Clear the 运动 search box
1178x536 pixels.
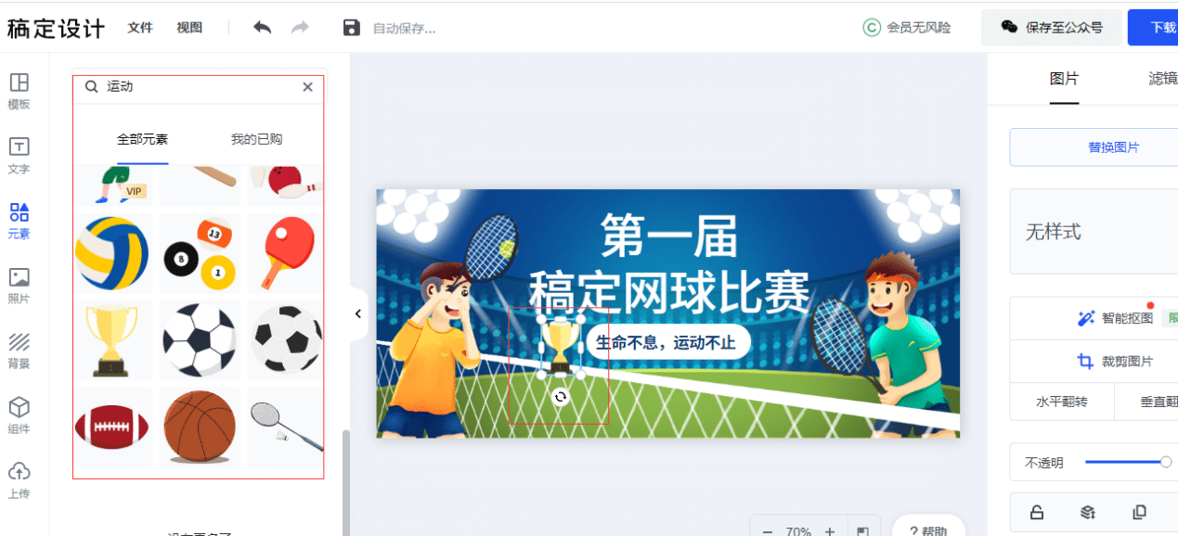click(308, 86)
